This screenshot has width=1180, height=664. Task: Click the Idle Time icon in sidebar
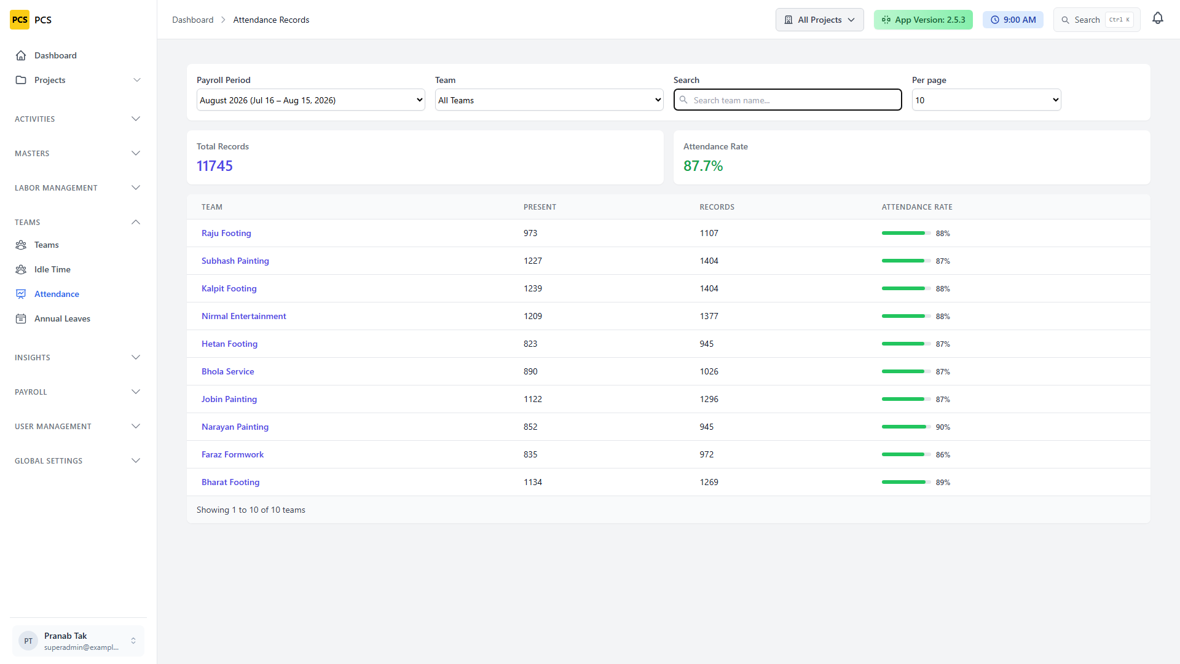(21, 269)
